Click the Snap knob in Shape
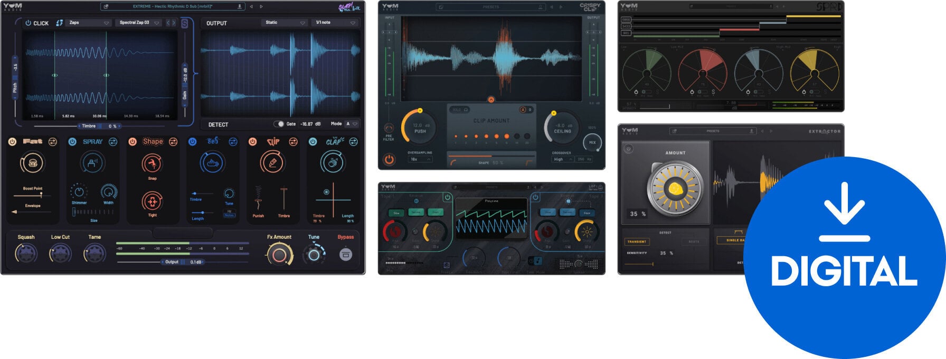946x359 pixels. point(152,163)
